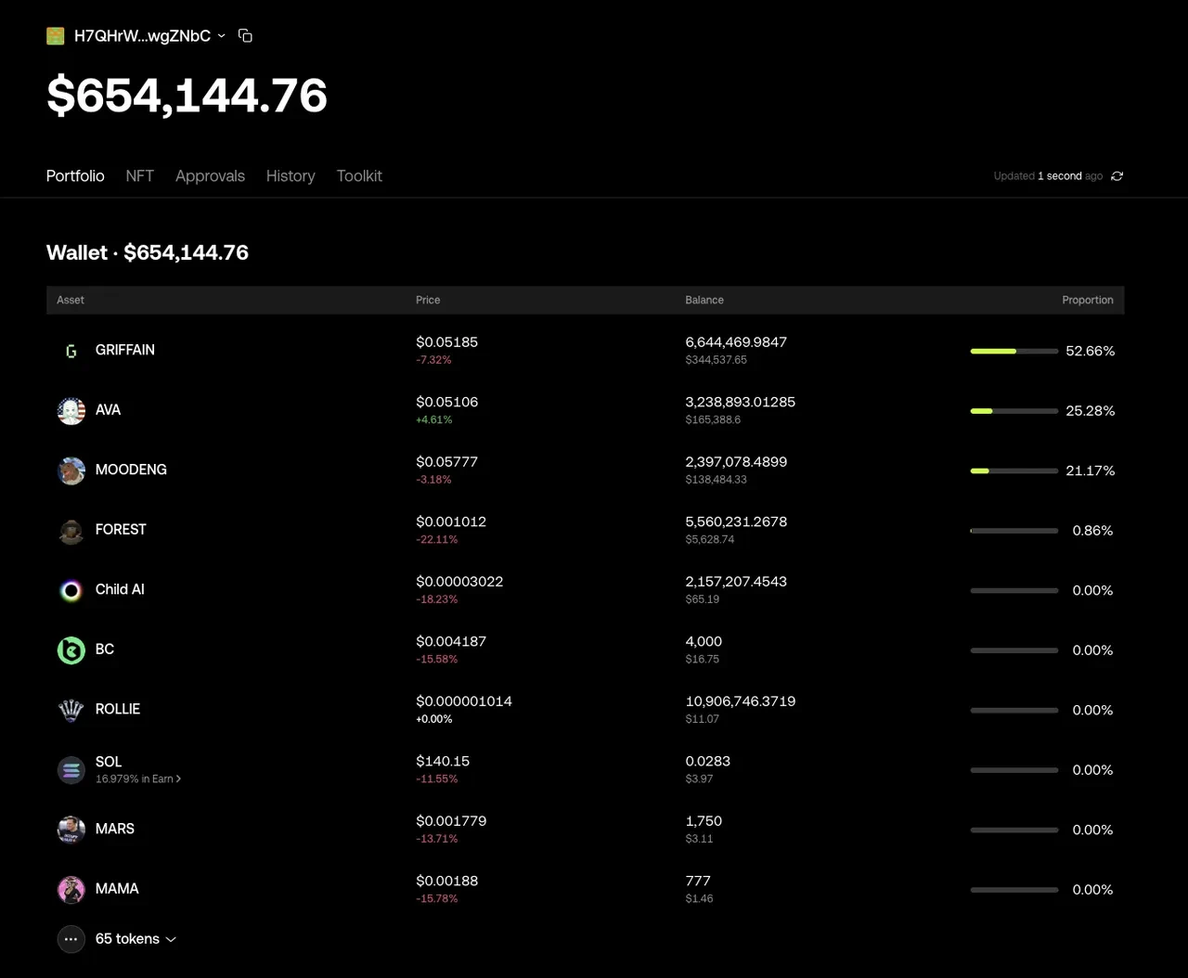Click the BC token logo
Screen dimensions: 1188x978
71,650
